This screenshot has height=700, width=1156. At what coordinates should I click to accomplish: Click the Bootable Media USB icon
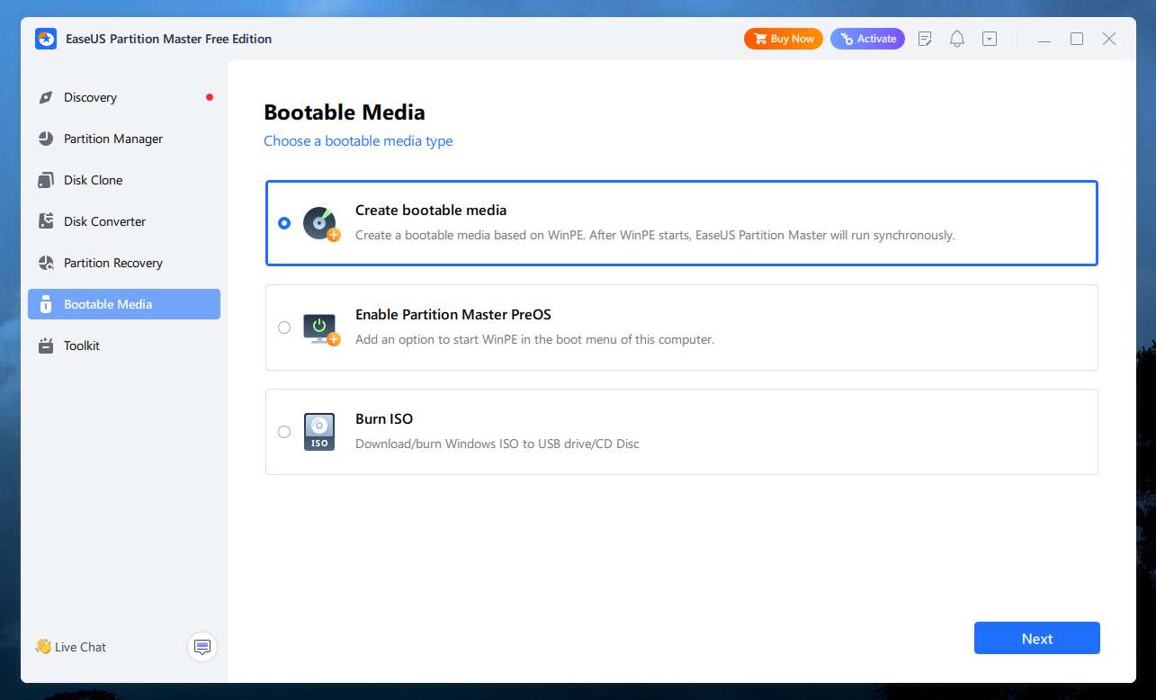click(x=46, y=304)
